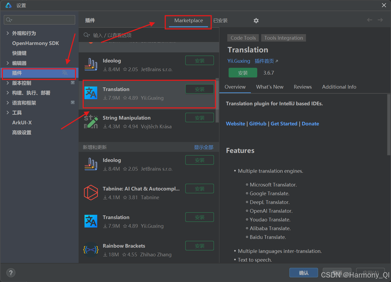Click the help question mark icon

(11, 273)
